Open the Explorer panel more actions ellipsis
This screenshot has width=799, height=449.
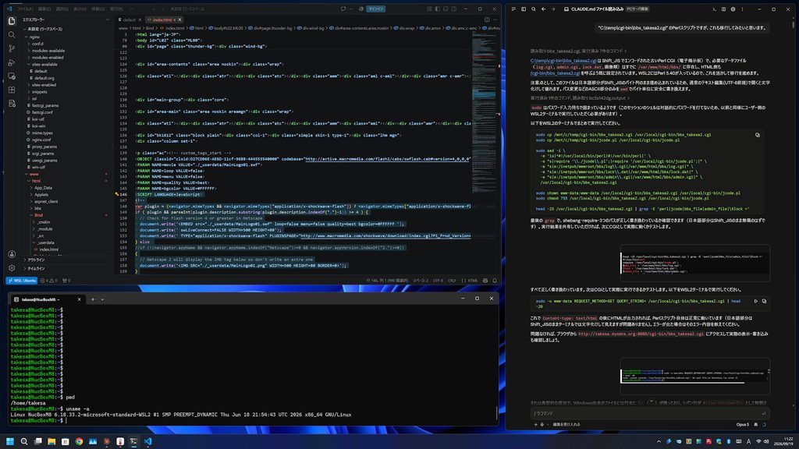(x=107, y=19)
